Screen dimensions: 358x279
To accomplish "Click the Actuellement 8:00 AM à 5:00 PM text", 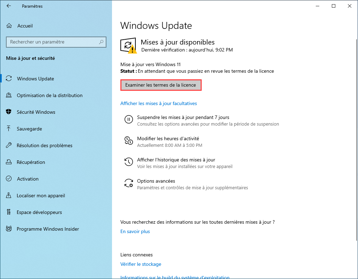I will tap(170, 145).
